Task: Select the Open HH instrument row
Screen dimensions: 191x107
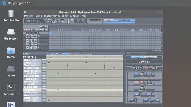Action: (x=32, y=87)
